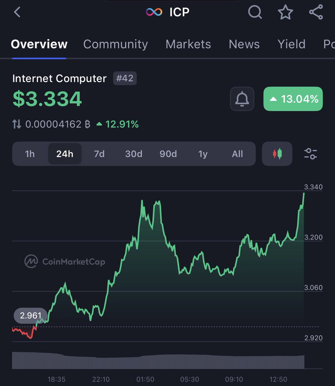Tap the #42 rank badge

pos(125,78)
